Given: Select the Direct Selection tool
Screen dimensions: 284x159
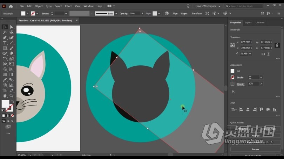Looking at the screenshot, I should point(12,27).
